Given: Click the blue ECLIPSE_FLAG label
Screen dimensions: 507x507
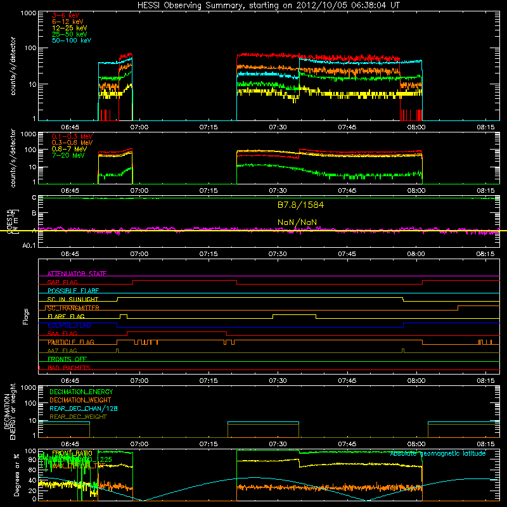Looking at the screenshot, I should point(69,325).
